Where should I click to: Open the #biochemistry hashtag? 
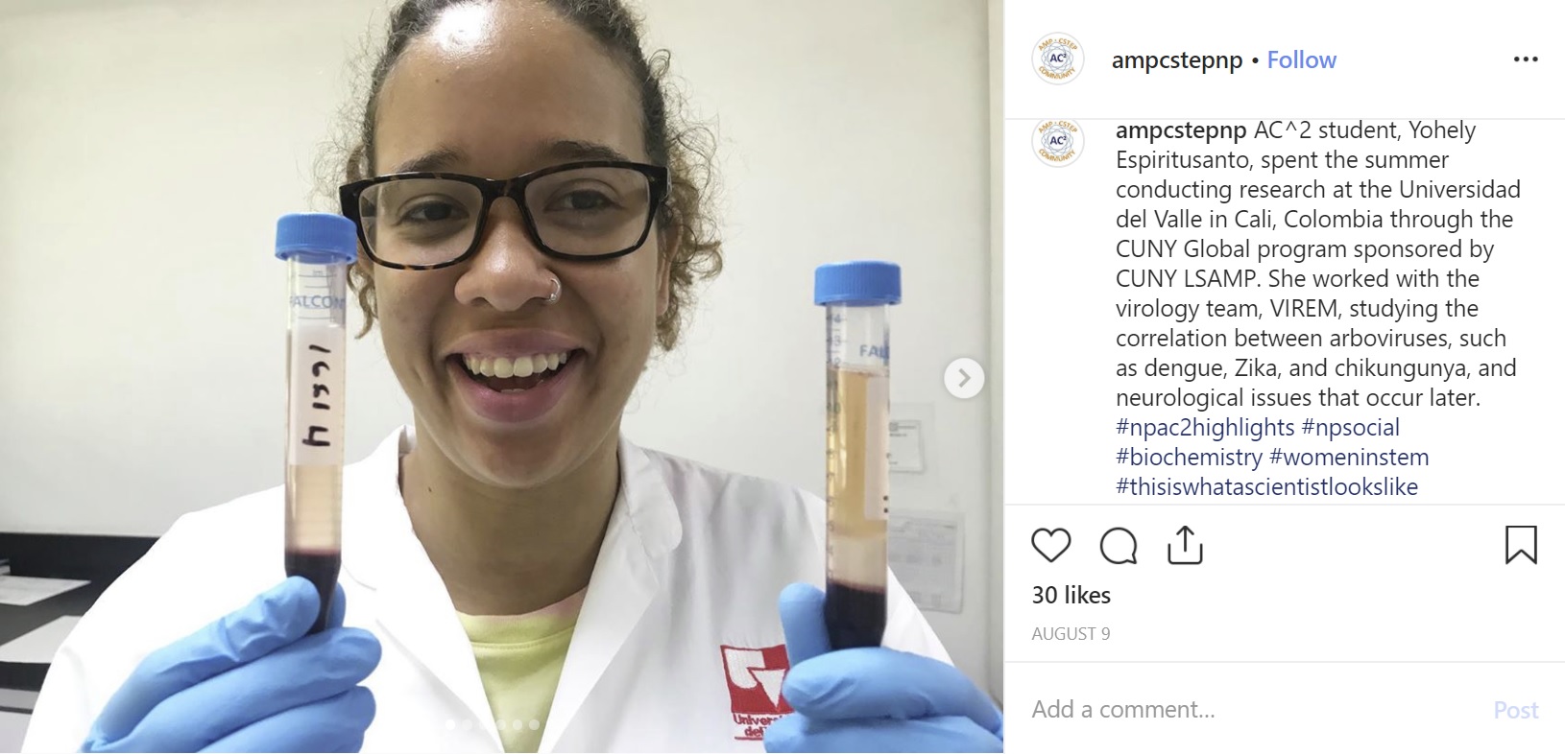(1189, 458)
